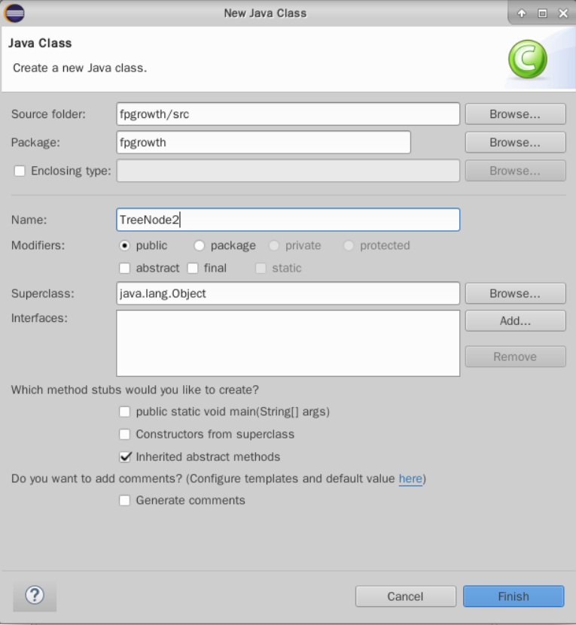
Task: Check the abstract modifier box
Action: 125,269
